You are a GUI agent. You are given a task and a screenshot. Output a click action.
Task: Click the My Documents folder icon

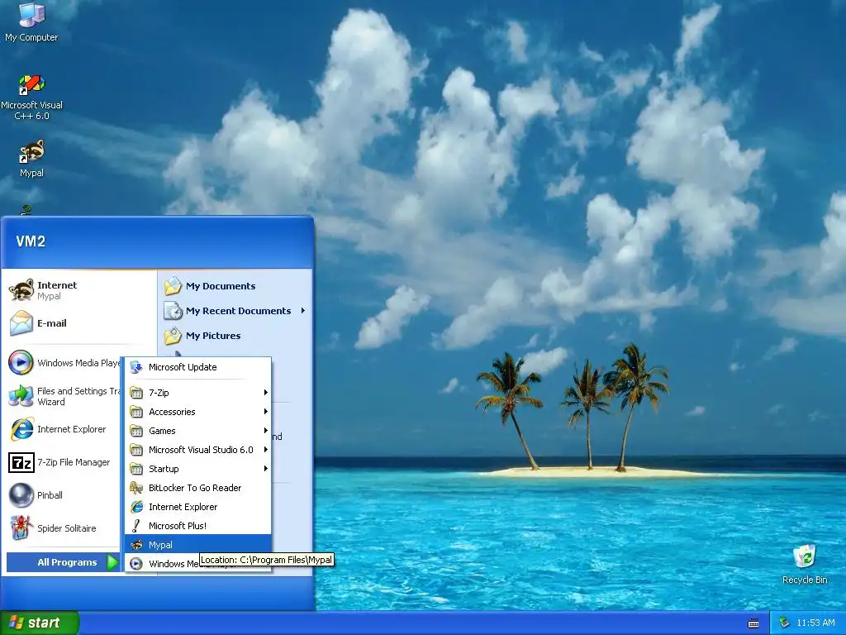(x=173, y=285)
